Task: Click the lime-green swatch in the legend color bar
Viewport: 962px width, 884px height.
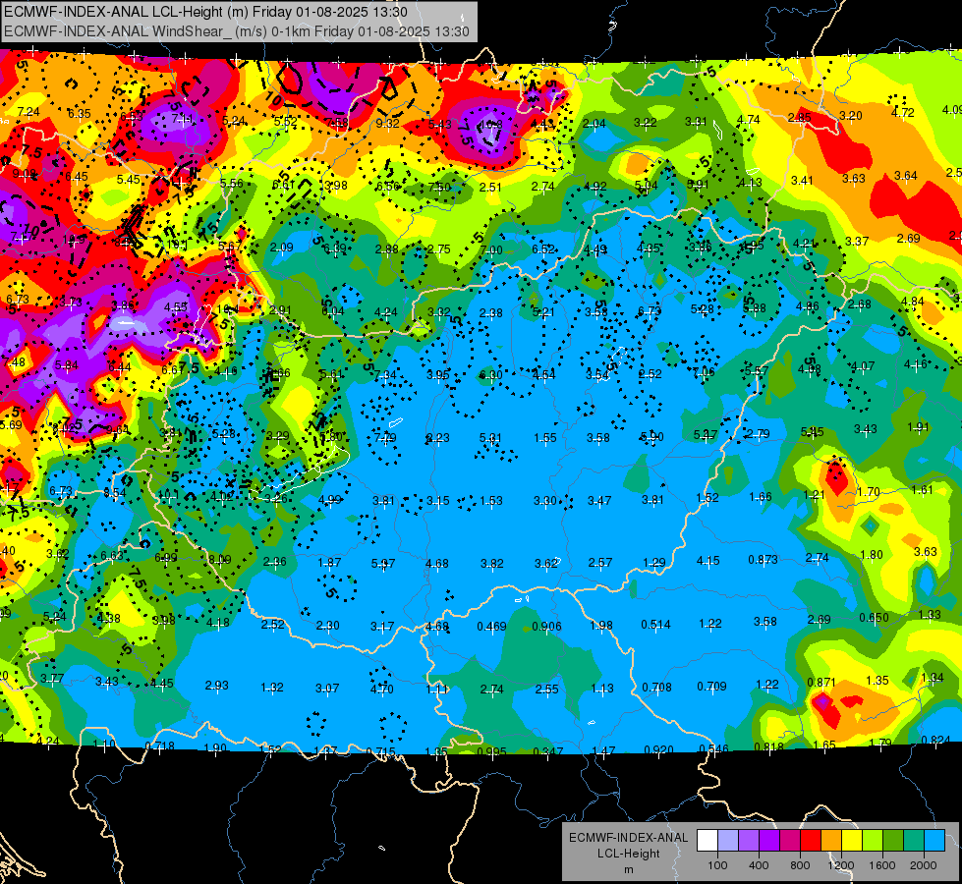Action: tap(873, 841)
